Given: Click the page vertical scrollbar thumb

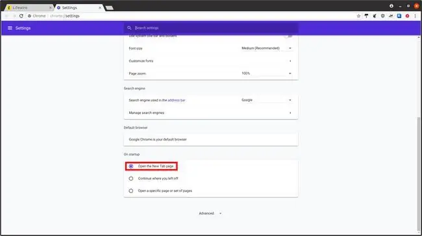Looking at the screenshot, I should [x=419, y=174].
